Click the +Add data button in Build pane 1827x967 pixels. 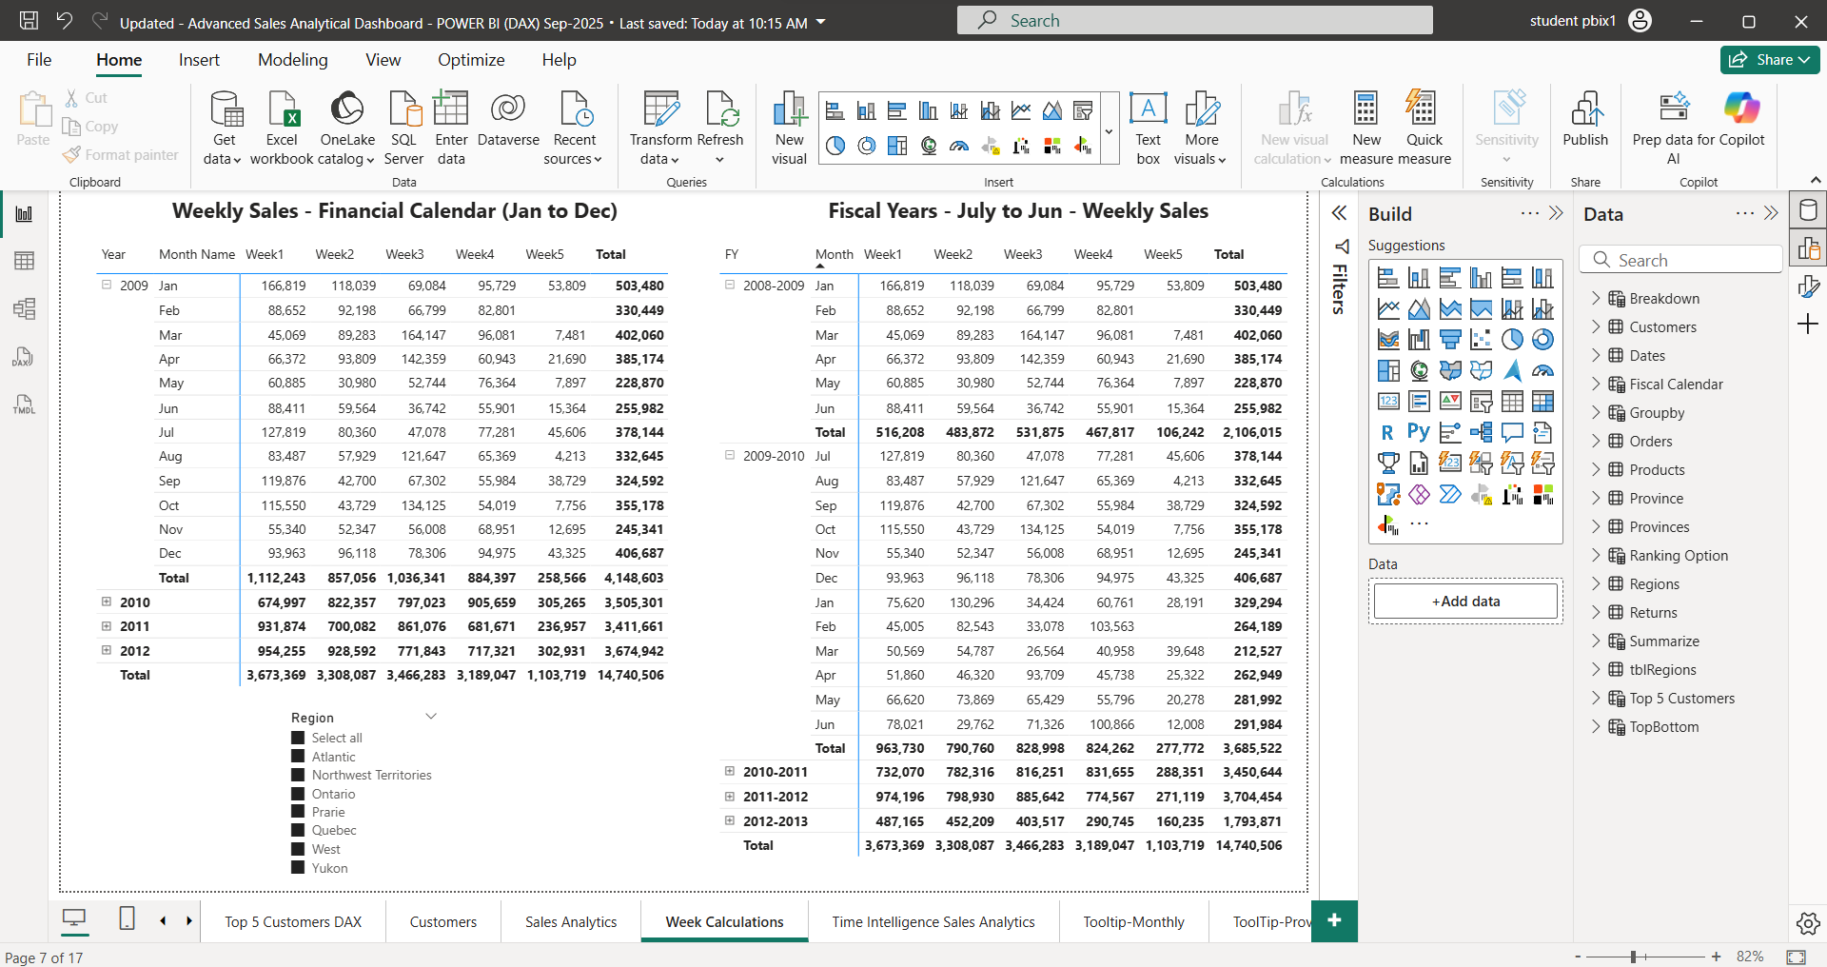coord(1464,601)
